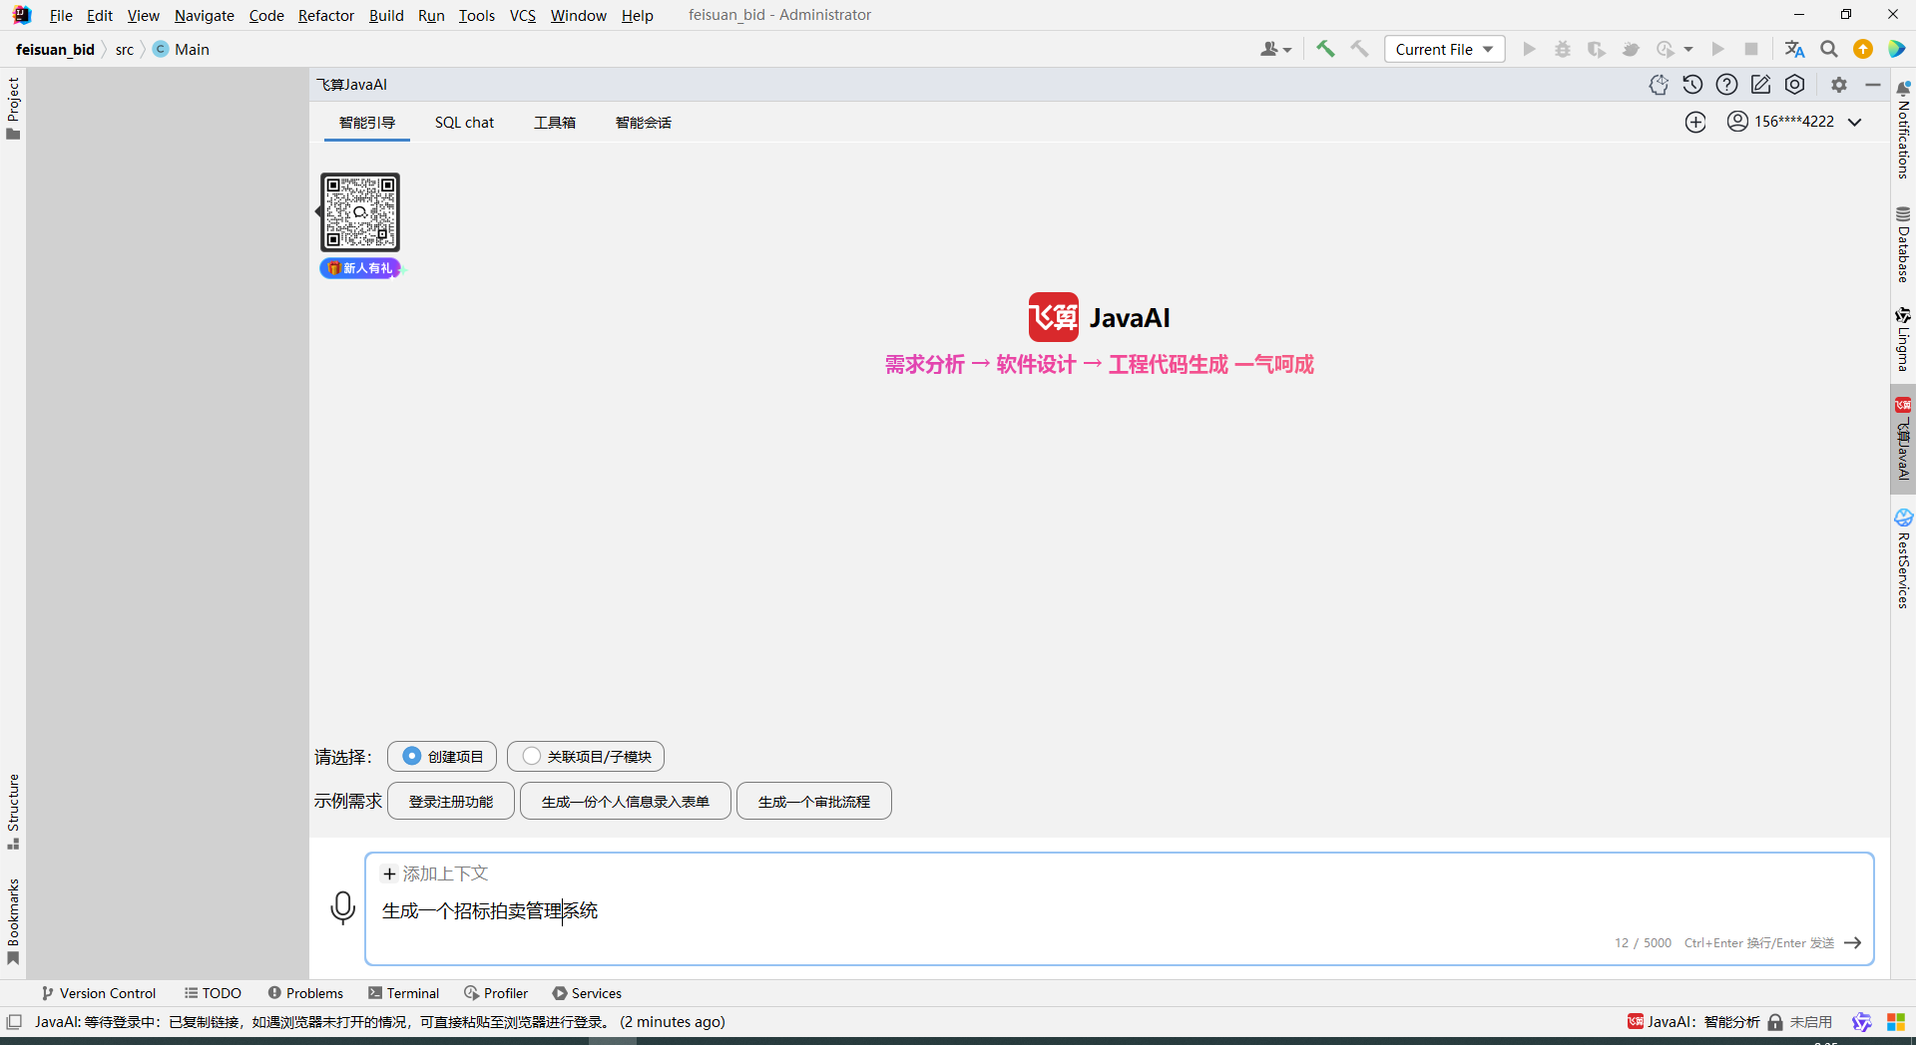Click the 登录注册功能 example button
Image resolution: width=1916 pixels, height=1045 pixels.
click(x=450, y=801)
